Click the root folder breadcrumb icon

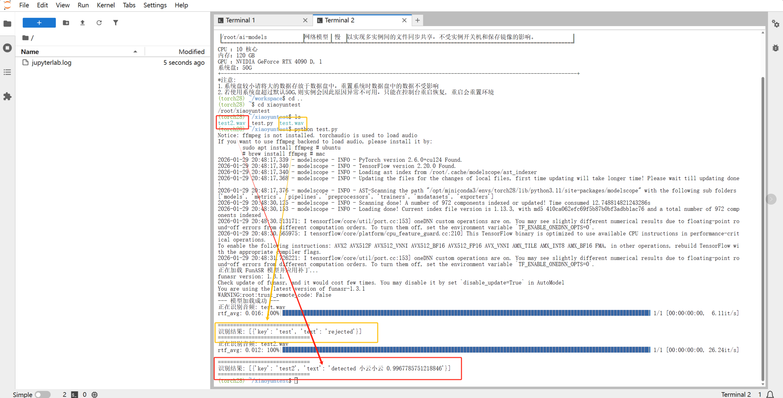(25, 38)
